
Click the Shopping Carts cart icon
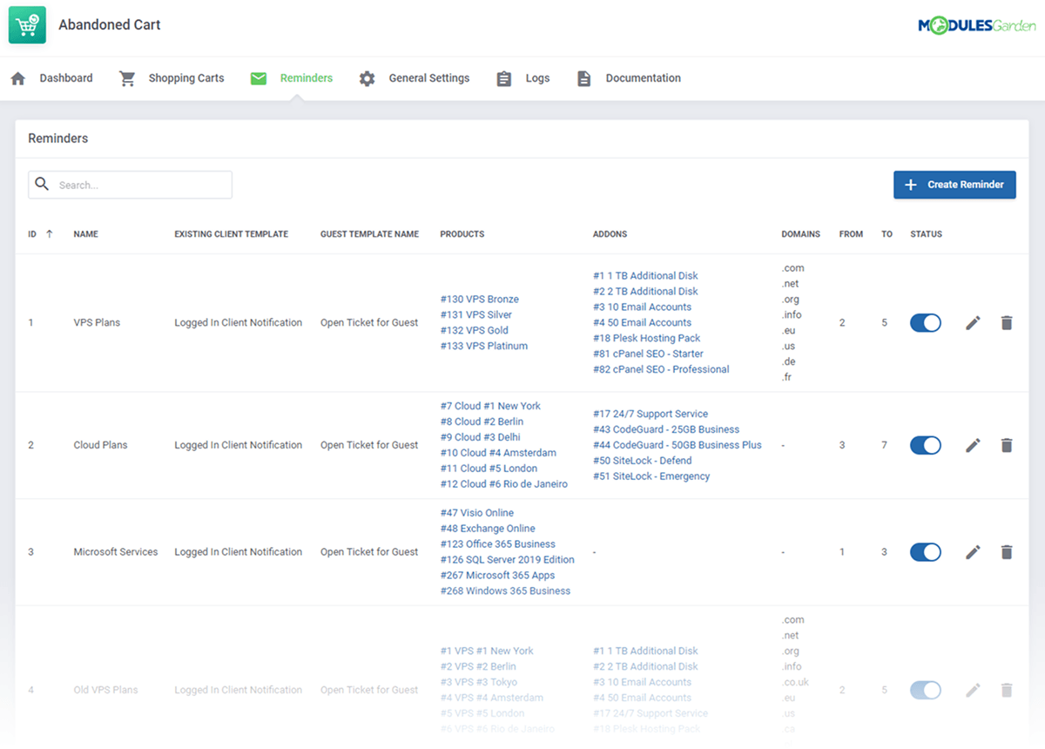pos(127,78)
